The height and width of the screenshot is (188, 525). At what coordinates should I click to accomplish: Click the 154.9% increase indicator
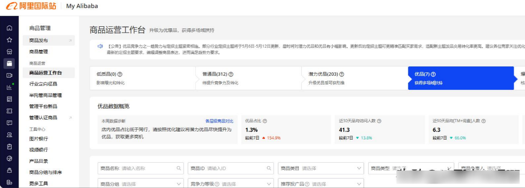pos(271,138)
